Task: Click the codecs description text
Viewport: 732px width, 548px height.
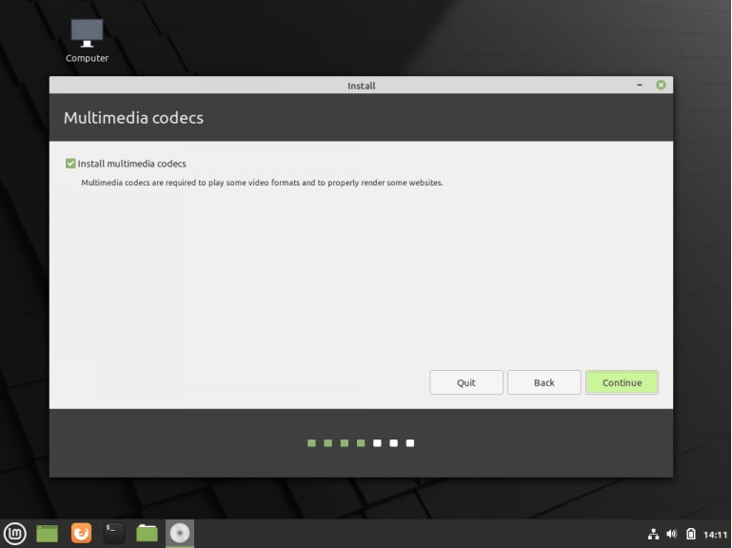Action: pos(262,183)
